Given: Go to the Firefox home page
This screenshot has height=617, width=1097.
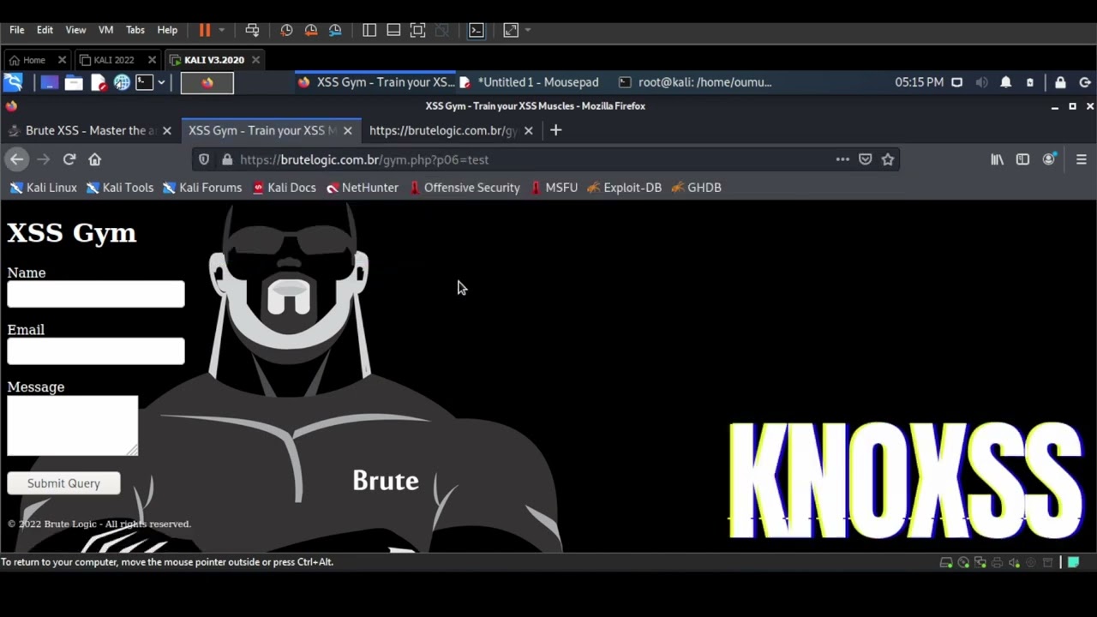Looking at the screenshot, I should pos(95,159).
